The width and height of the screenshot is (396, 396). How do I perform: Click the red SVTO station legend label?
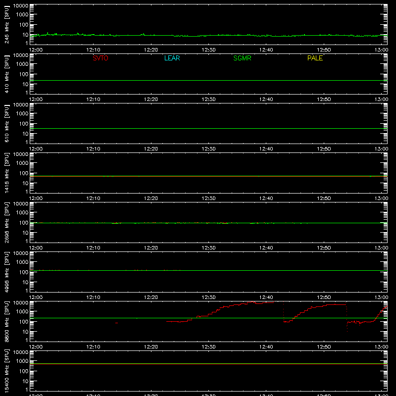100,58
